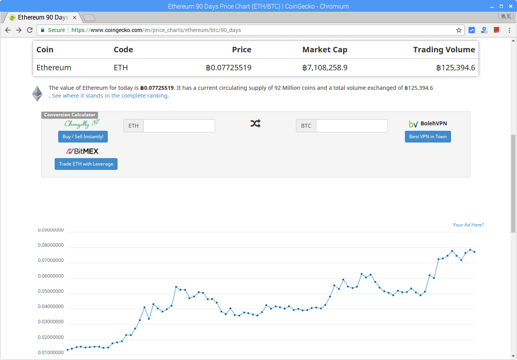Reload the CoinGecko page
This screenshot has width=517, height=360.
tap(30, 30)
